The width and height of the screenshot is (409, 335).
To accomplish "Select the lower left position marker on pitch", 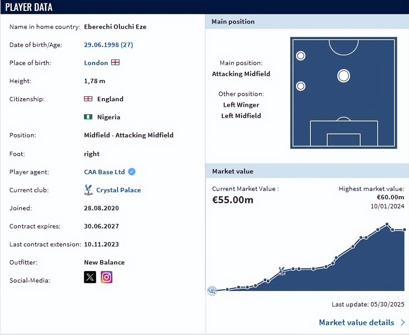I will point(301,86).
